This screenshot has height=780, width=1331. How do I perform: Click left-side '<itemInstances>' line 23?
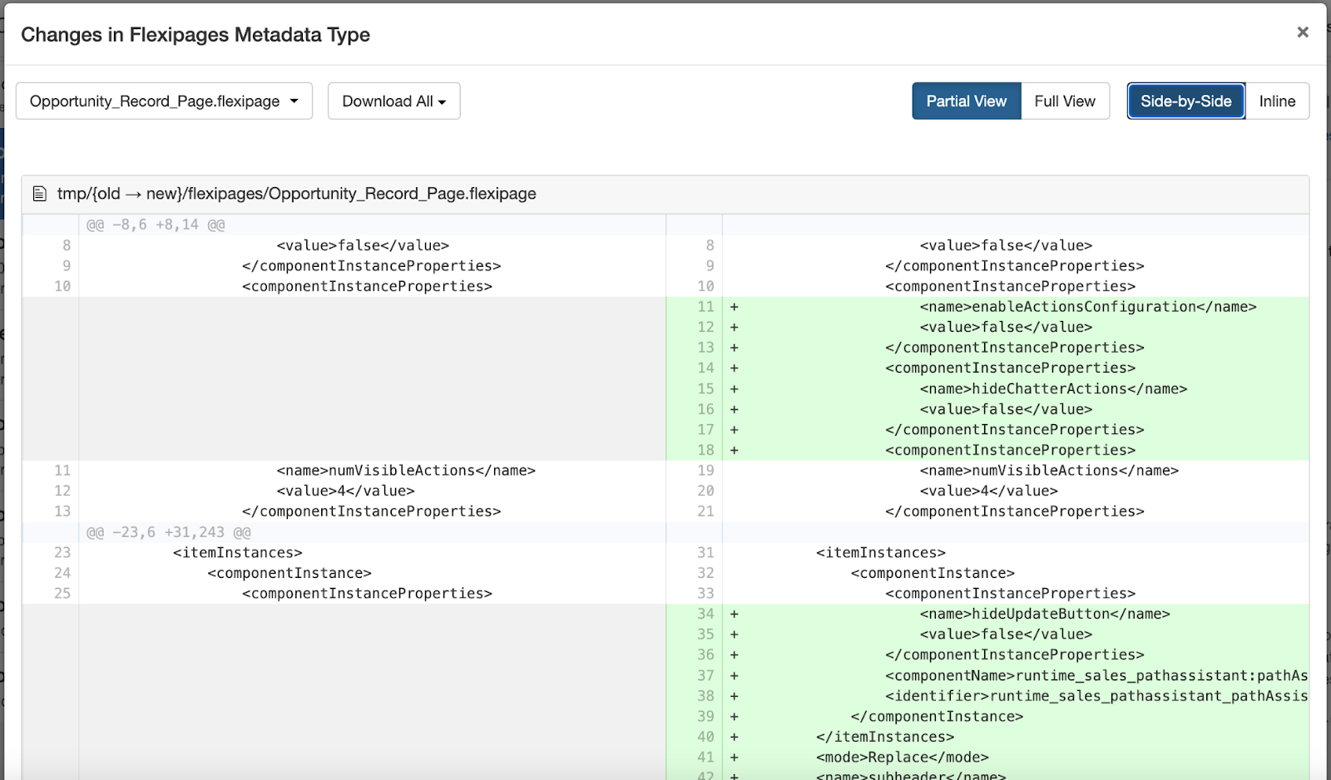[238, 552]
